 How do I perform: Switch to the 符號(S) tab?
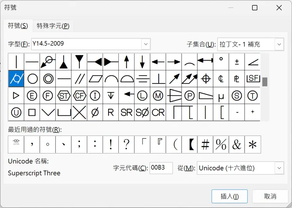[x=18, y=26]
